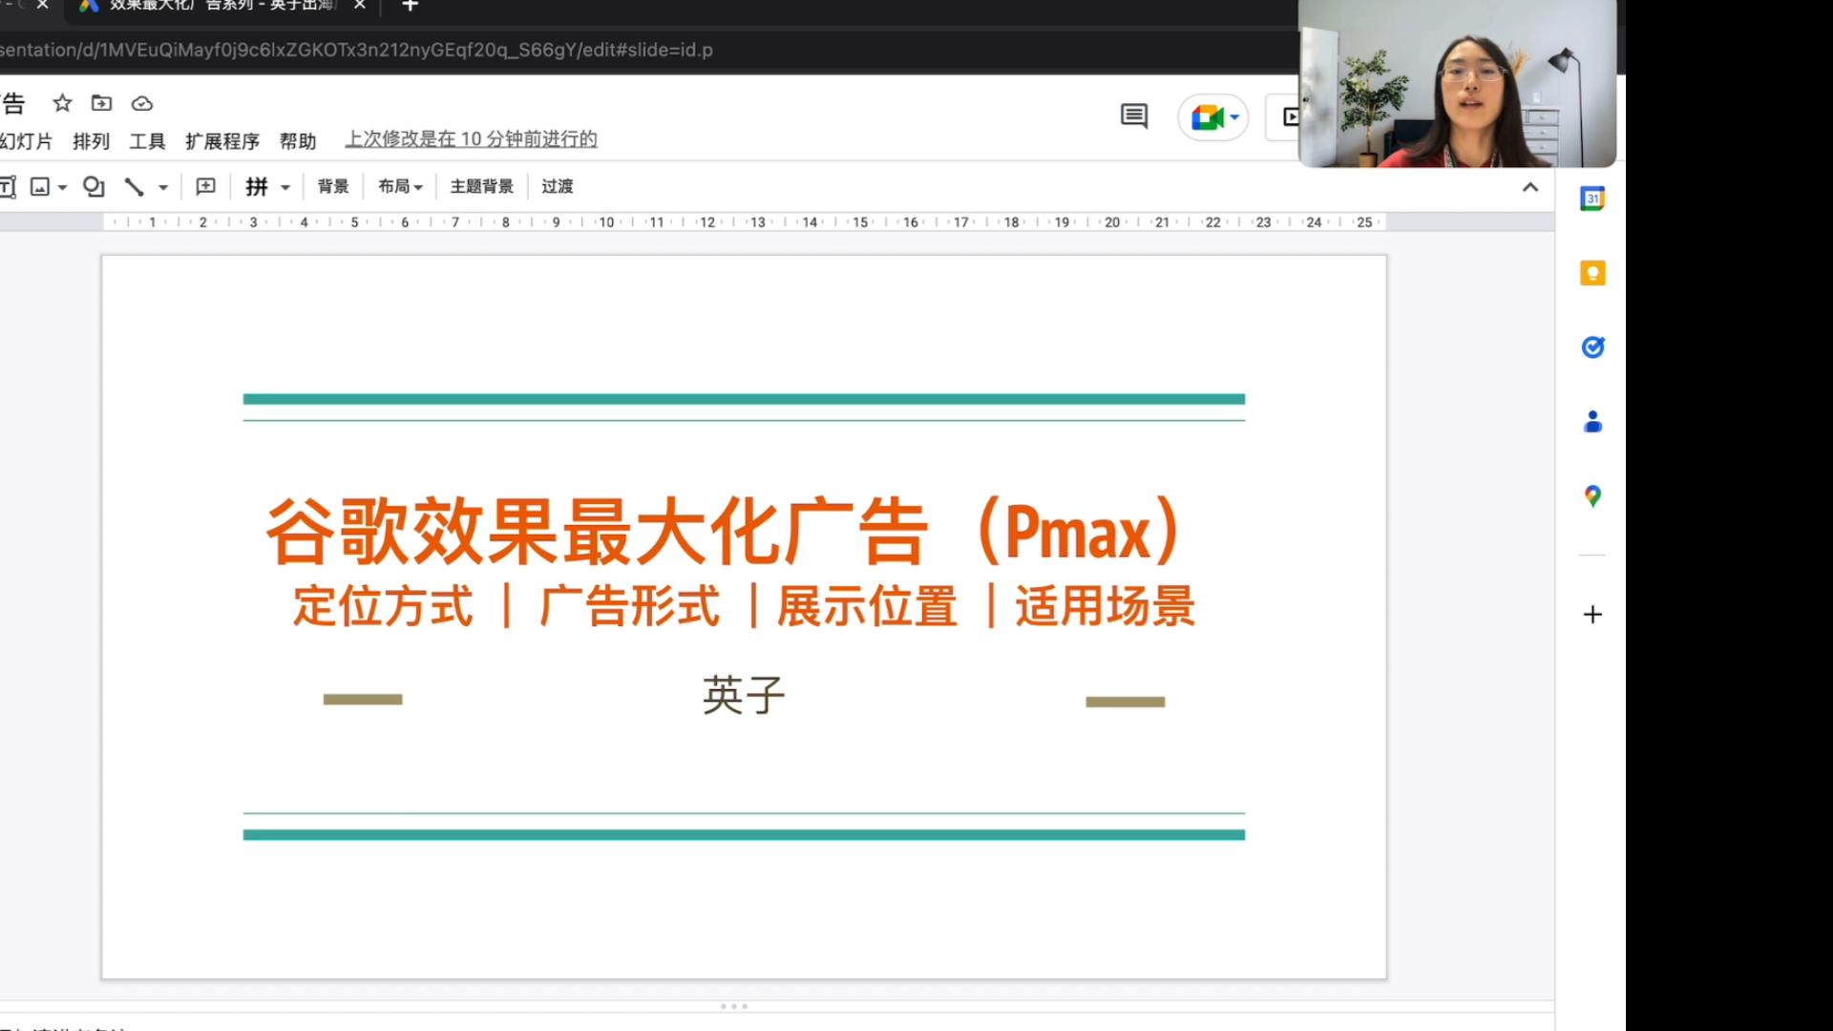Open Google Tasks in the side panel
This screenshot has width=1833, height=1031.
click(1592, 347)
